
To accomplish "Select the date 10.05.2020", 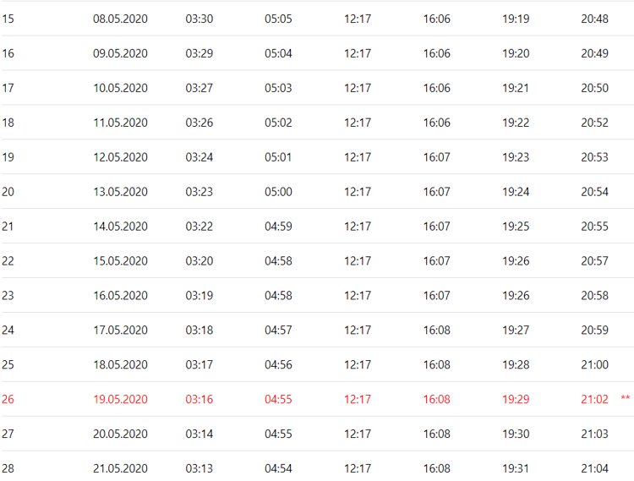I will [120, 88].
